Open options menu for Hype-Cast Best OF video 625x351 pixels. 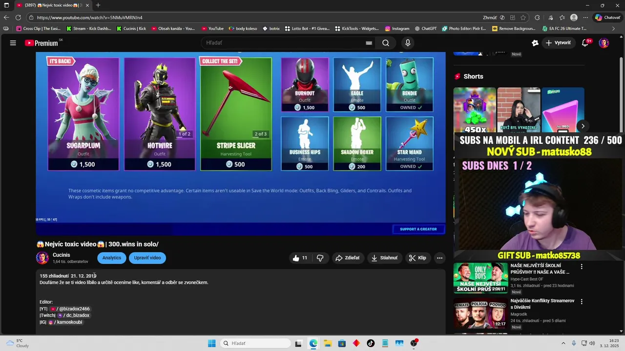pos(582,267)
